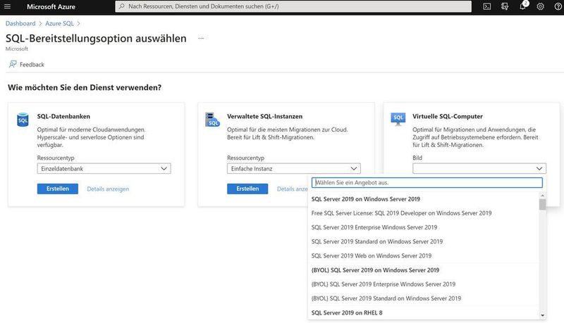Click the SQL-Datenbanken database icon
The width and height of the screenshot is (564, 323).
(23, 120)
